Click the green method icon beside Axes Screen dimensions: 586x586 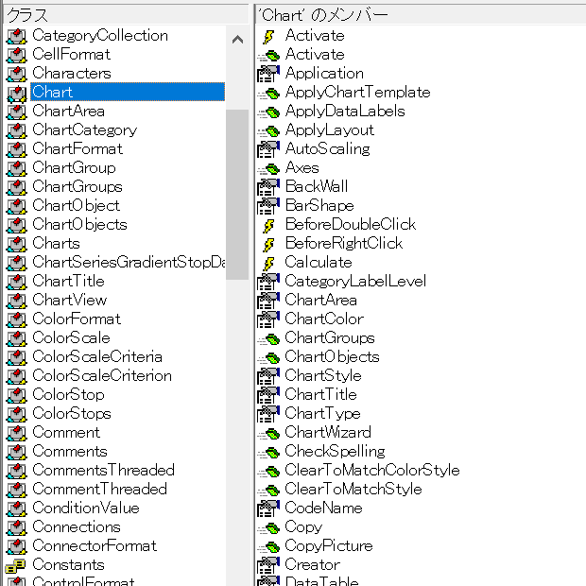(x=268, y=169)
